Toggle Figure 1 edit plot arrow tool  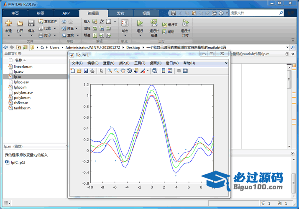point(101,71)
